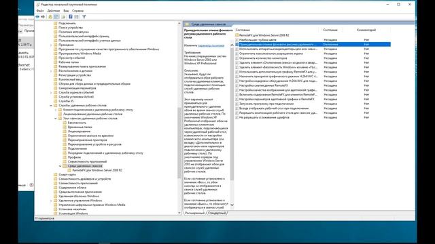Select Перенаправление устройств и ресурсов folder

tap(94, 144)
